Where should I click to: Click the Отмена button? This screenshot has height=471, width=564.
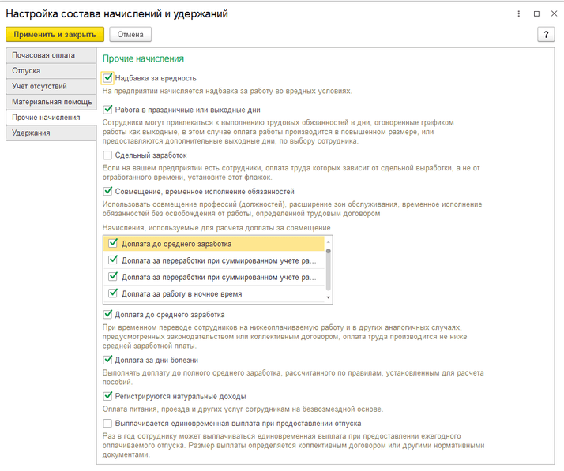coord(130,35)
